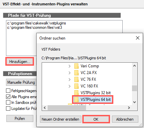144x128 pixels.
Task: Click the Hinzufügen... button
Action: coord(20,62)
